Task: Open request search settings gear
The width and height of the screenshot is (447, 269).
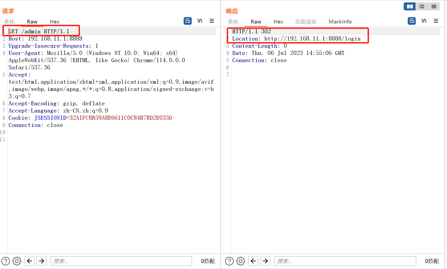Action: tap(17, 261)
